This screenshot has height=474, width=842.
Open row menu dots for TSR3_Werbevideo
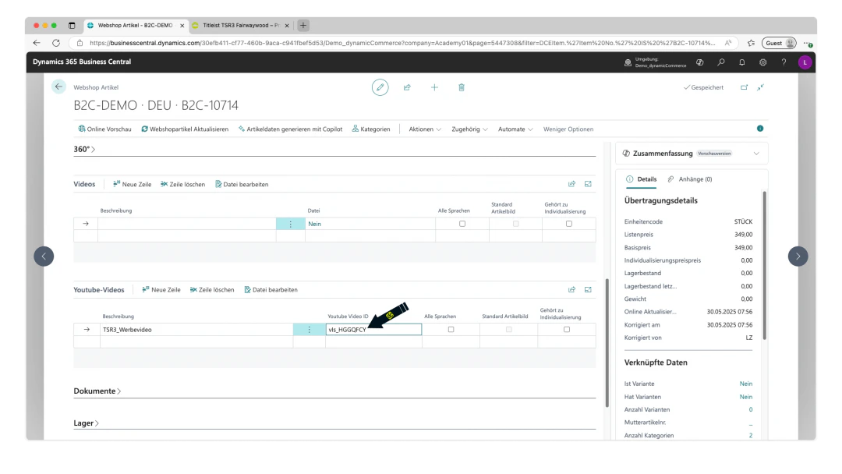click(309, 330)
